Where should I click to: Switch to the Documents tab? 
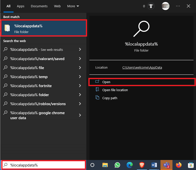click(x=39, y=6)
